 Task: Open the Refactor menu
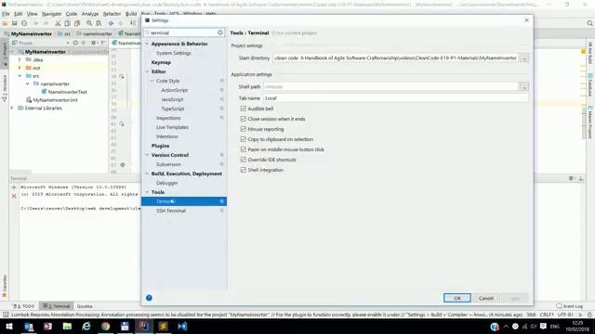(112, 14)
